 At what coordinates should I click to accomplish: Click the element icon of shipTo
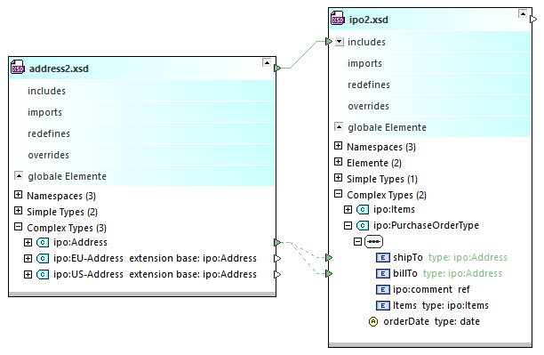tap(383, 257)
